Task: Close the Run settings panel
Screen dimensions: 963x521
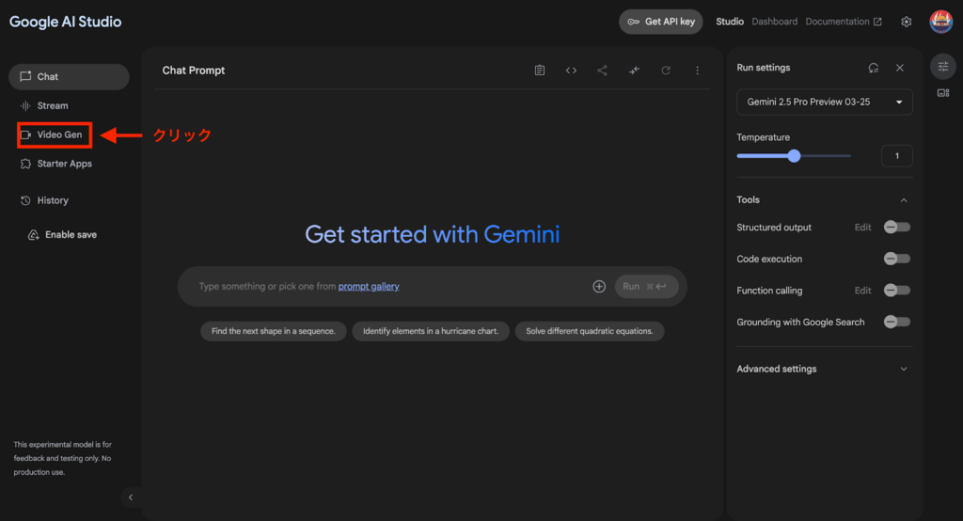Action: (900, 68)
